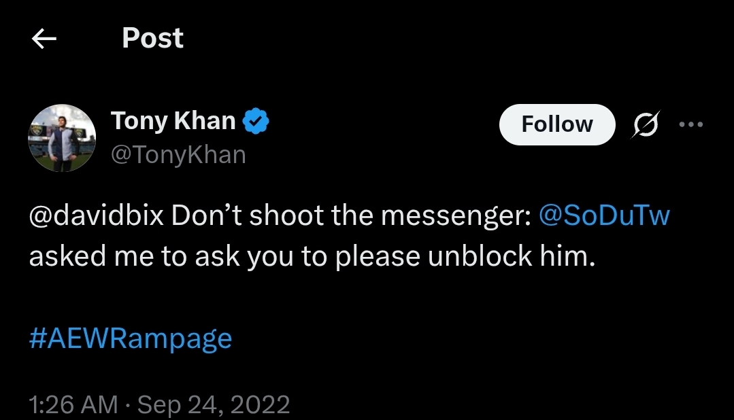Open the three-dot more options menu
Viewport: 734px width, 420px height.
pyautogui.click(x=691, y=125)
